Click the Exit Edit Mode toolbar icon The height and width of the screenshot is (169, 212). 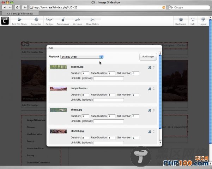point(19,21)
